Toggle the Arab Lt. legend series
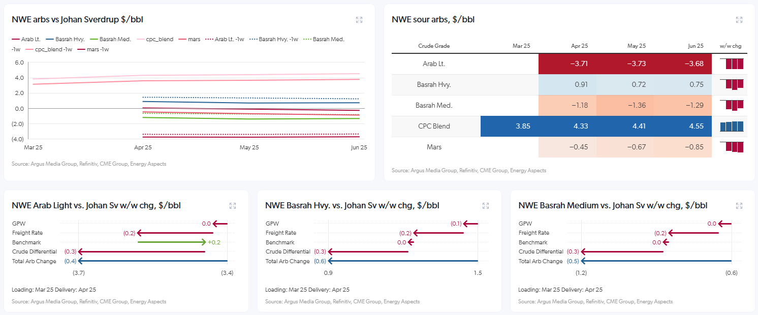The width and height of the screenshot is (758, 315). (x=26, y=39)
